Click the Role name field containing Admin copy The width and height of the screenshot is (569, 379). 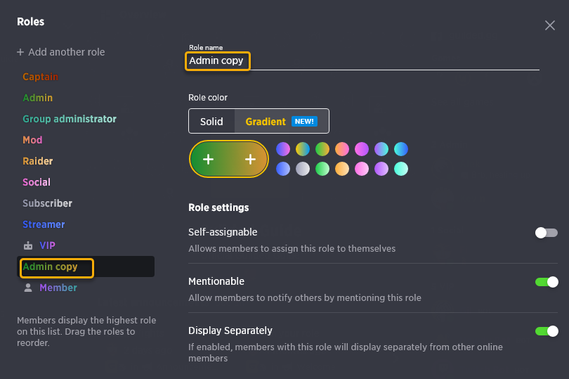[364, 60]
